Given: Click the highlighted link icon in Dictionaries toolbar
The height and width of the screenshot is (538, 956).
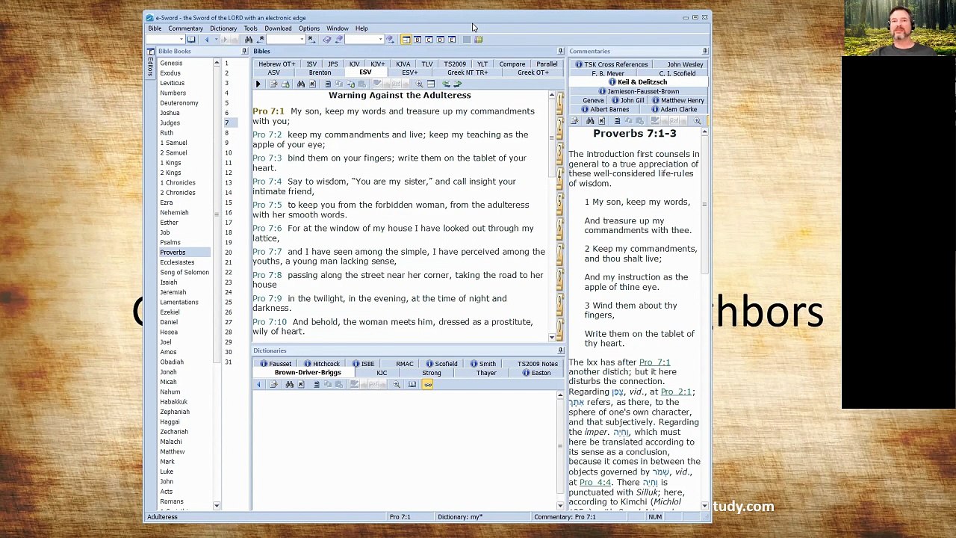Looking at the screenshot, I should [428, 384].
